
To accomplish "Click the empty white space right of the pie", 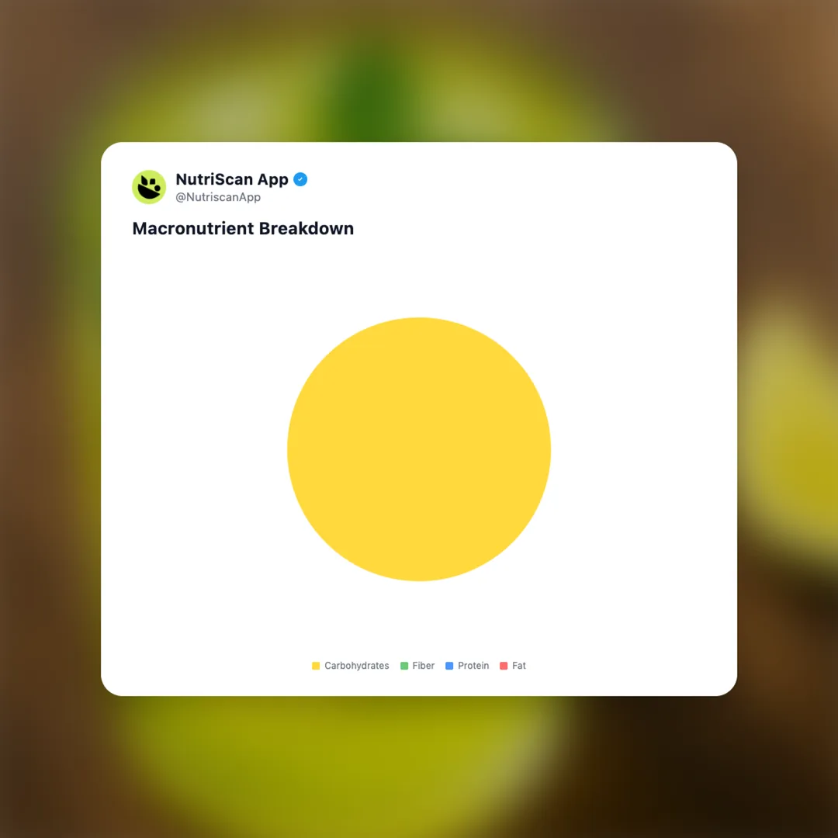I will 642,449.
